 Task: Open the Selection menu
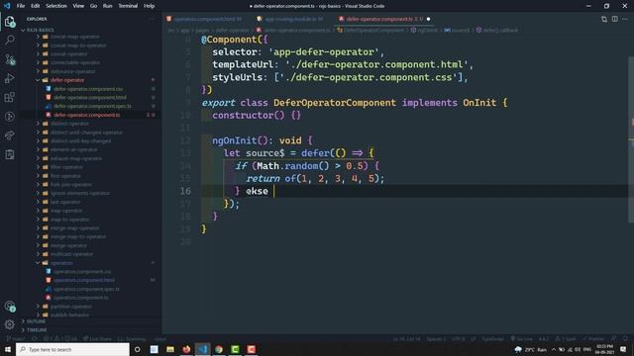point(56,6)
